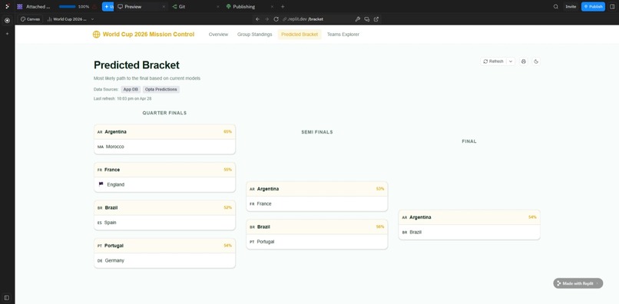
Task: Close the Git tab
Action: (x=218, y=7)
